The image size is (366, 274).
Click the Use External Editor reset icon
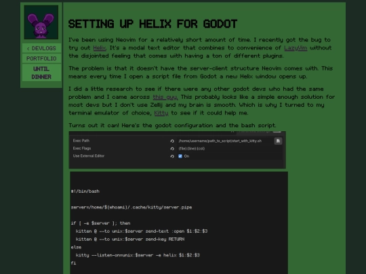tap(172, 156)
